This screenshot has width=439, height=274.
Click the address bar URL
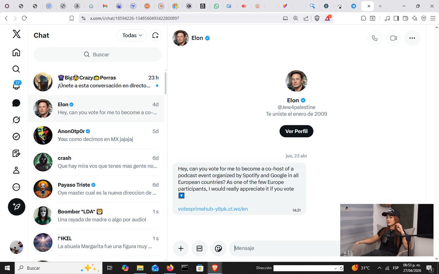point(135,18)
